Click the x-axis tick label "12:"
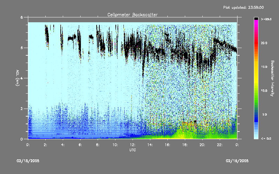 pyautogui.click(x=133, y=145)
